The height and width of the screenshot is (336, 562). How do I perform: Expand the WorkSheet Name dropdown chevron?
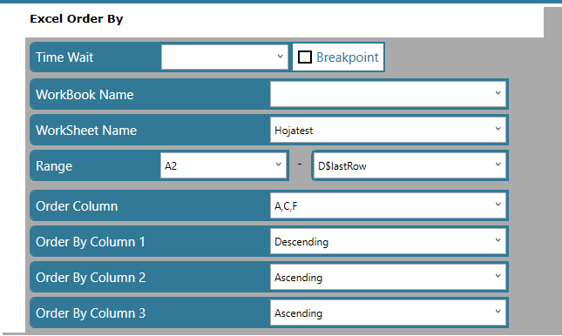498,129
